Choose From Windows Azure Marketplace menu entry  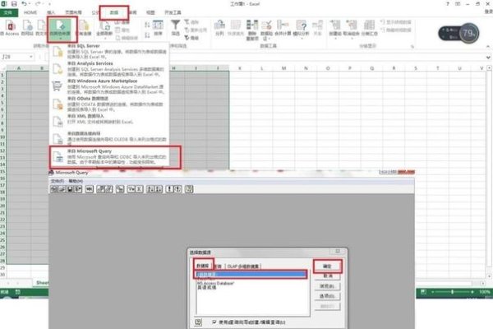pos(110,86)
